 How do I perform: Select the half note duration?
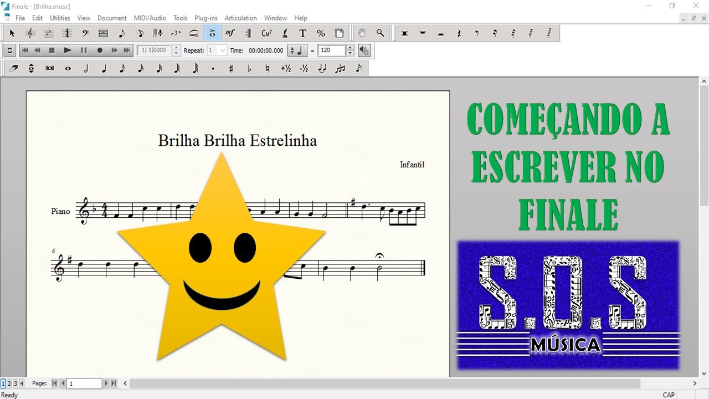click(86, 69)
